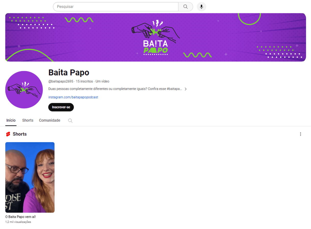Click the Inscrever-se subscribe button
Image resolution: width=311 pixels, height=229 pixels.
tap(61, 107)
